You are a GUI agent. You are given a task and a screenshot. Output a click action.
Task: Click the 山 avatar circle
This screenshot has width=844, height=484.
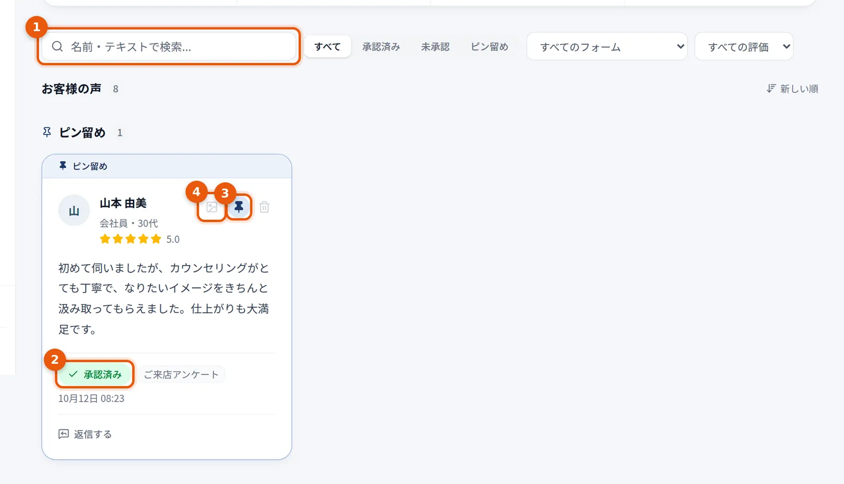[x=74, y=210]
